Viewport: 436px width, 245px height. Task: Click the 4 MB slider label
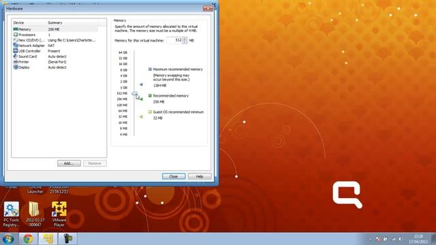pos(123,135)
